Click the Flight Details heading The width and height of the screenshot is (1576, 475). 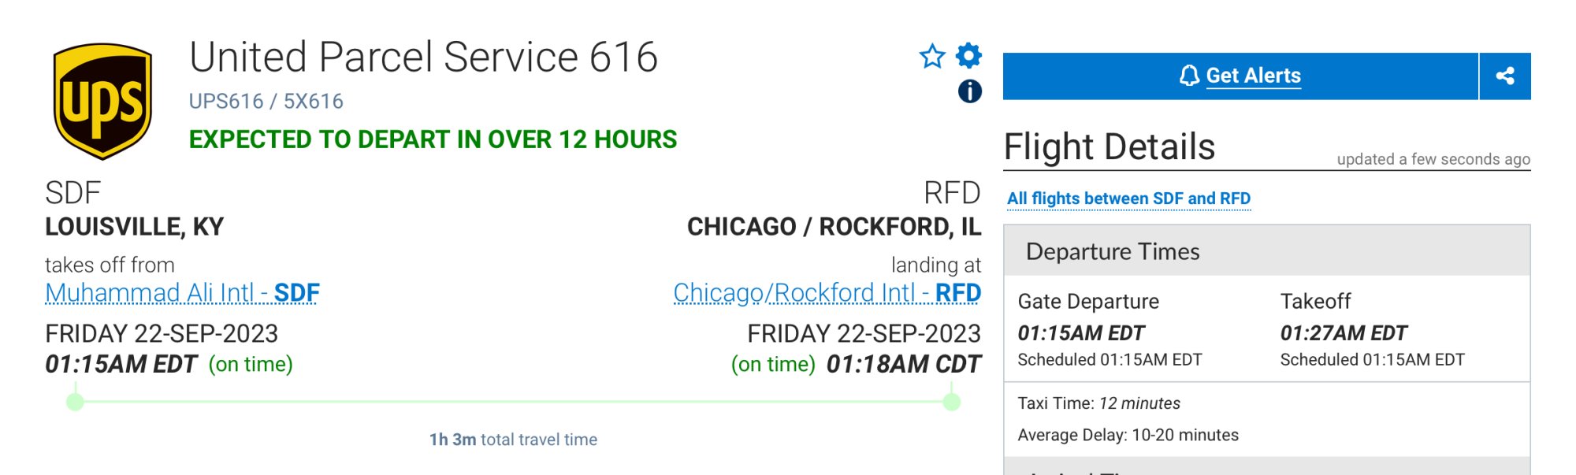tap(1109, 147)
